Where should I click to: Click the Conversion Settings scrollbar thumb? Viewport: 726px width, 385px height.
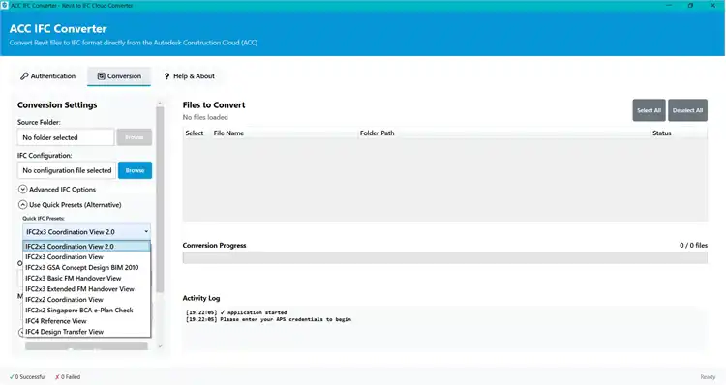[x=160, y=200]
